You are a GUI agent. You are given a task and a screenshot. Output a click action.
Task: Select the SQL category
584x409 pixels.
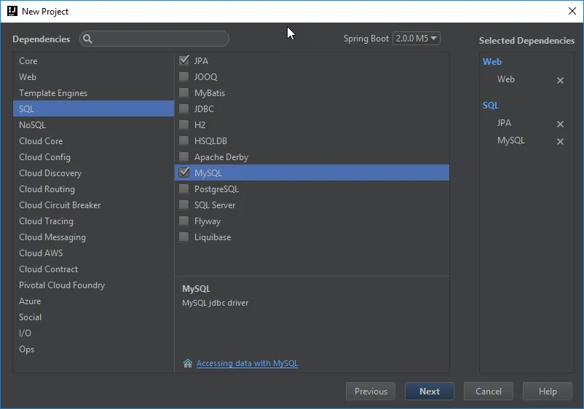tap(93, 108)
